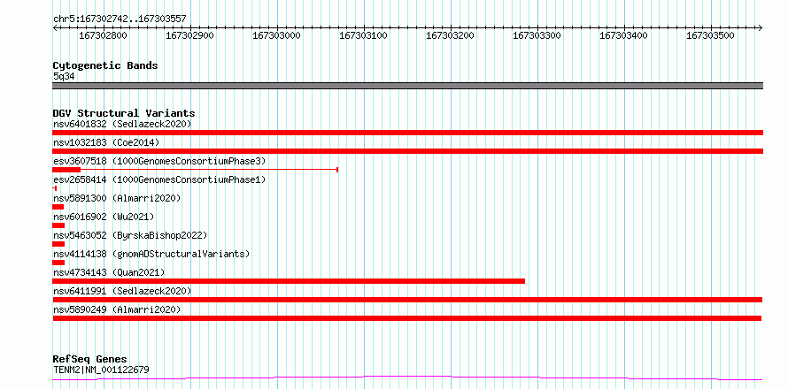Open variant nsv1032183 (Coe2014) label
Viewport: 788px width, 389px height.
106,142
